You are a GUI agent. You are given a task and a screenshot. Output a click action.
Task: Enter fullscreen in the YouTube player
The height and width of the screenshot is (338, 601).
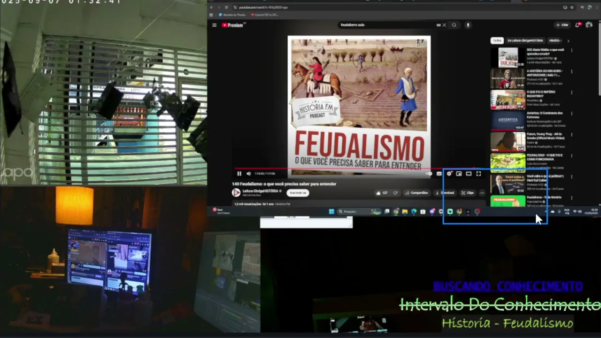pyautogui.click(x=478, y=174)
